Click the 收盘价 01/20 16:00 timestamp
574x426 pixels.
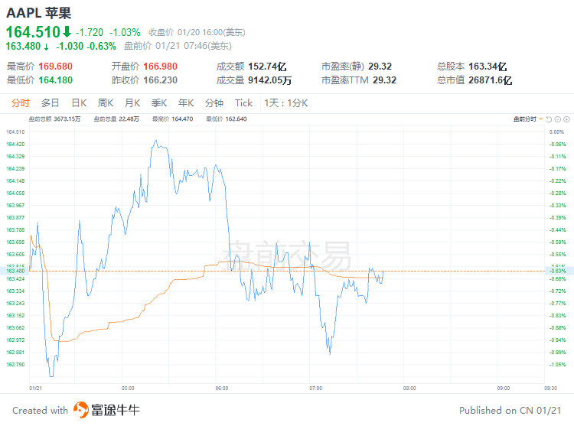click(x=197, y=33)
